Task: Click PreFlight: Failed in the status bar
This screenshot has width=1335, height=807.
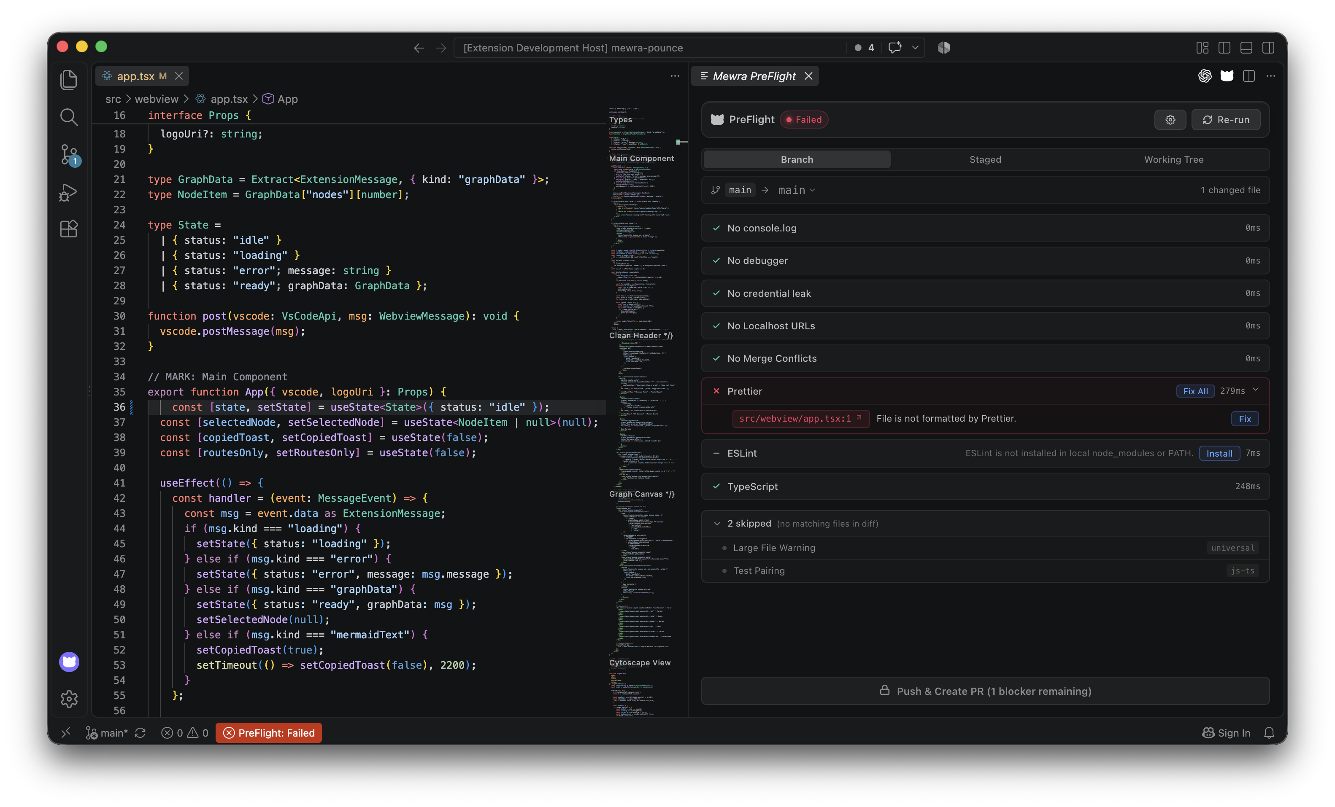Action: click(x=269, y=732)
